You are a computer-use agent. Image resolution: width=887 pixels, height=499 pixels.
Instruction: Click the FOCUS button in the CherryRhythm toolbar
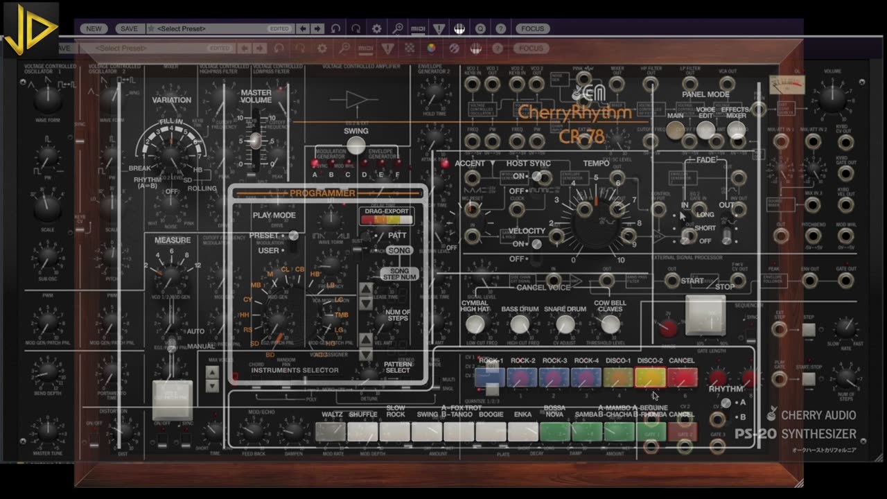click(532, 28)
